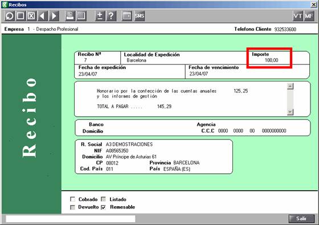Viewport: 319px width, 225px height.
Task: Go to previous receipt with left arrow
Action: (43, 16)
